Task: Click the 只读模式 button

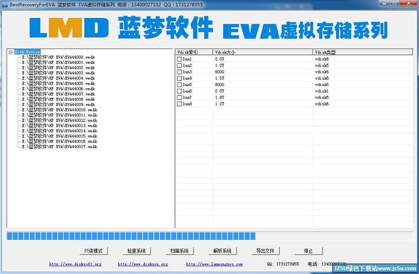Action: tap(94, 251)
